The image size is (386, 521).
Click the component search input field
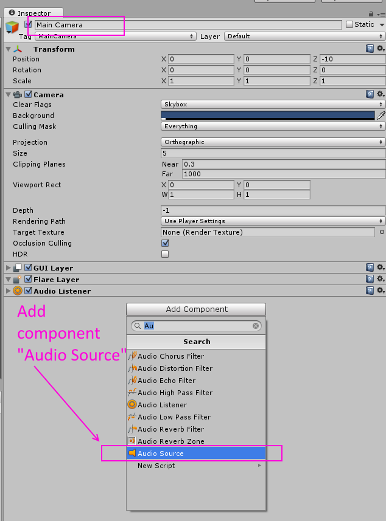pos(196,326)
